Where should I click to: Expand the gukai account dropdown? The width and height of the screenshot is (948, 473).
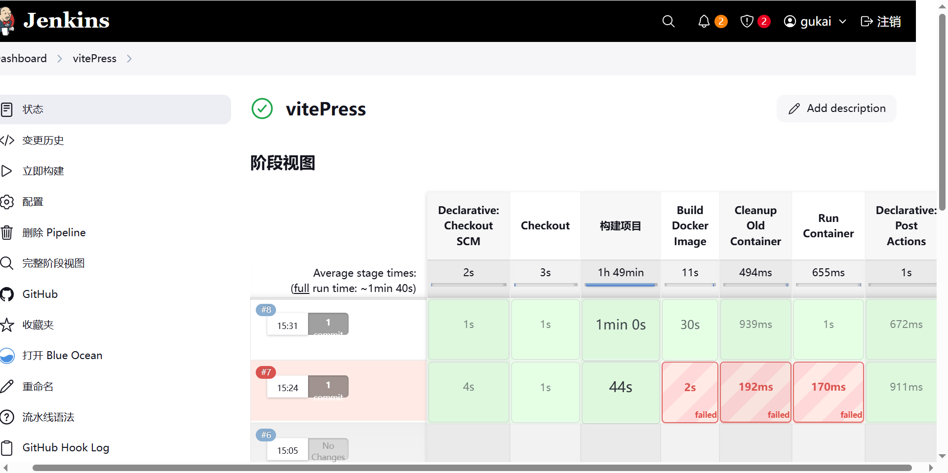(x=815, y=21)
